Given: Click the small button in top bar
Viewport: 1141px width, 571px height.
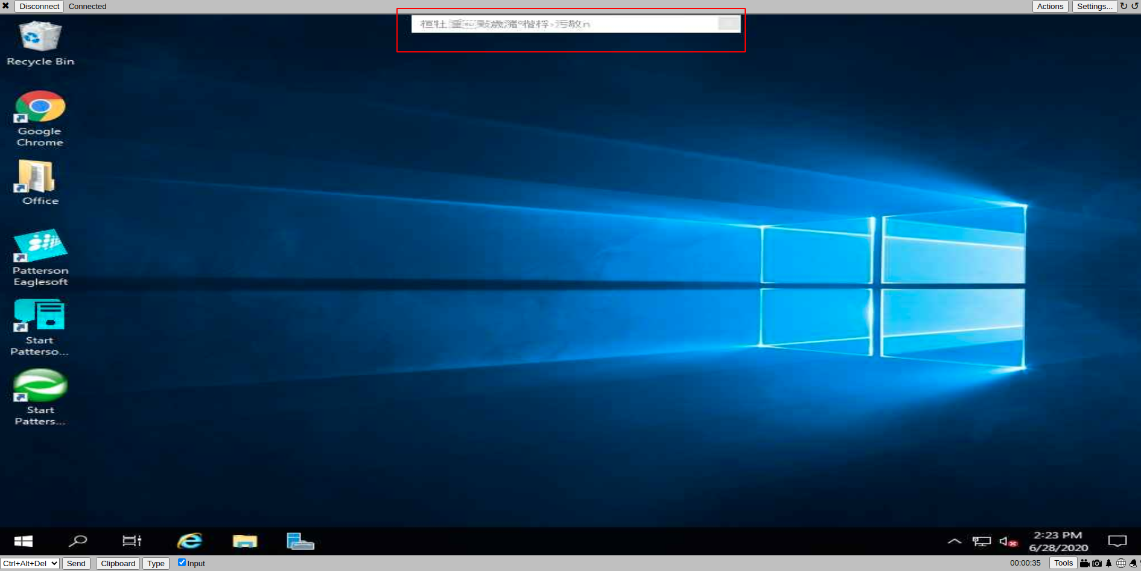Looking at the screenshot, I should pos(729,24).
